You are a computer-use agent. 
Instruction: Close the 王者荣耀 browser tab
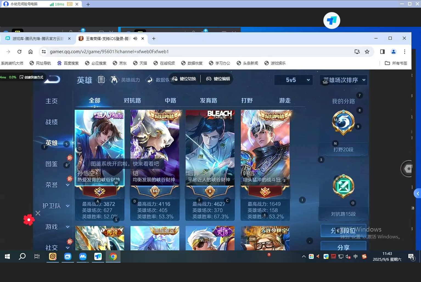click(x=143, y=39)
